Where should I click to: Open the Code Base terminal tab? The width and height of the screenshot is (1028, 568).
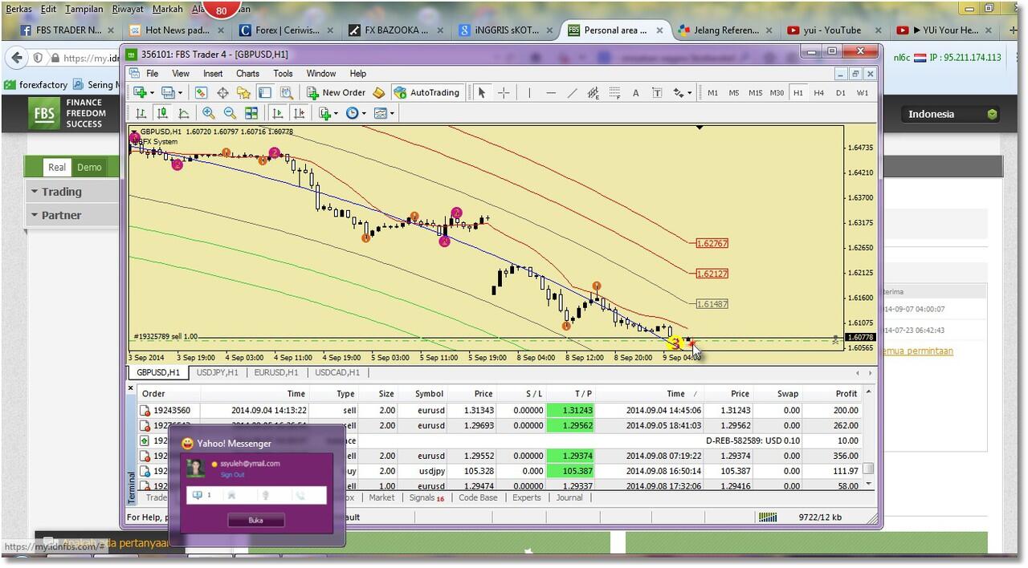[478, 497]
